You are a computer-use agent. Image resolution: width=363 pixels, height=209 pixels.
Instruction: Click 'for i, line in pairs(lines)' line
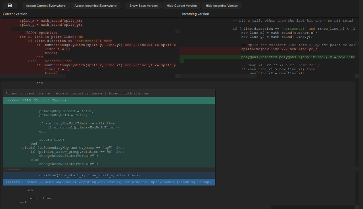[x=51, y=37]
